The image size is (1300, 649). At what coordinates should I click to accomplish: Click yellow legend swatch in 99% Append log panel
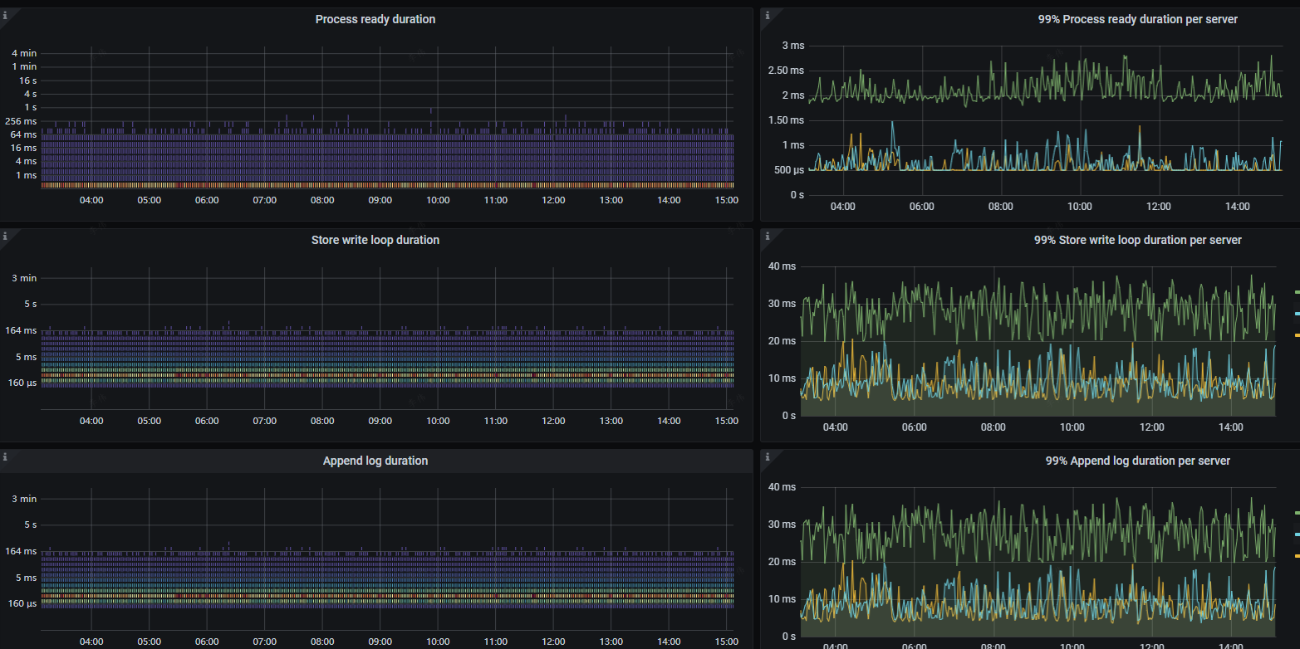(1297, 555)
